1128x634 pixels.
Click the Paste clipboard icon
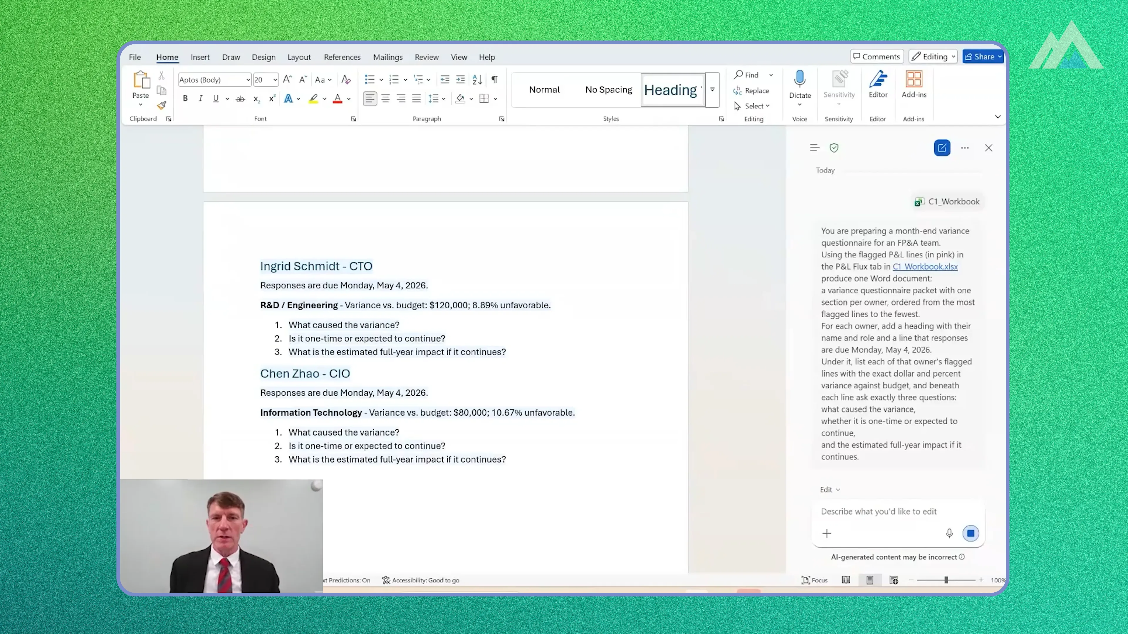tap(141, 80)
